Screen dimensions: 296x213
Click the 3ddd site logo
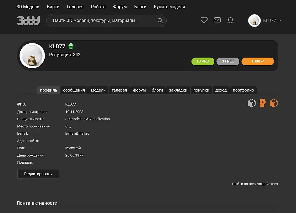click(x=28, y=21)
